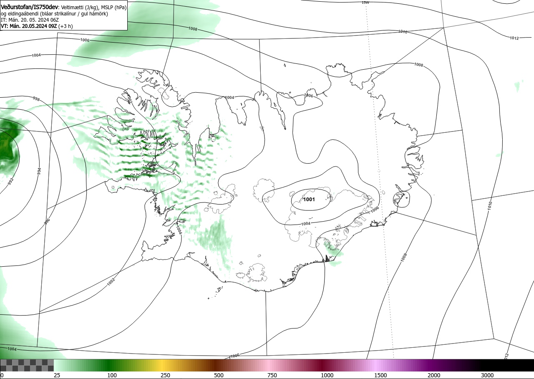Click the 994 isobar label
Viewport: 534px width, 379px height.
pyautogui.click(x=38, y=171)
